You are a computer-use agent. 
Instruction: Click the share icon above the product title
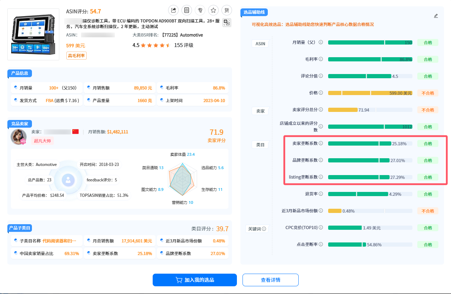tap(173, 10)
